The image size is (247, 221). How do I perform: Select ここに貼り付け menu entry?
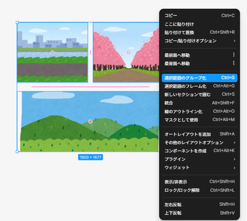tap(199, 24)
